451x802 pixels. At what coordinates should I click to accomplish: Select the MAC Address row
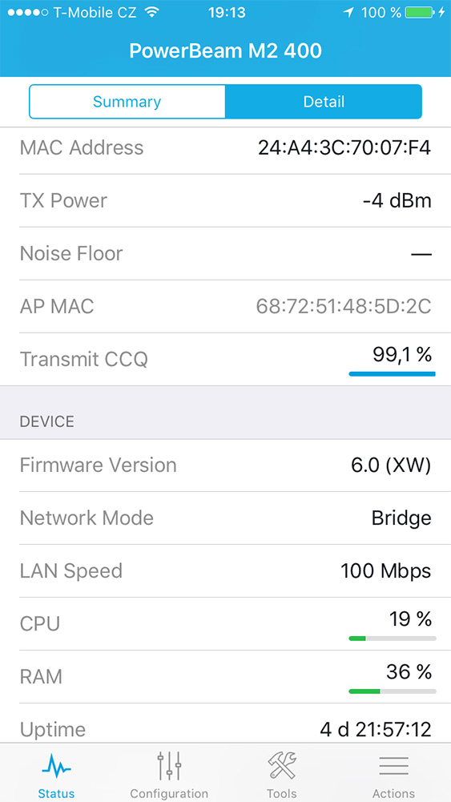coord(226,147)
